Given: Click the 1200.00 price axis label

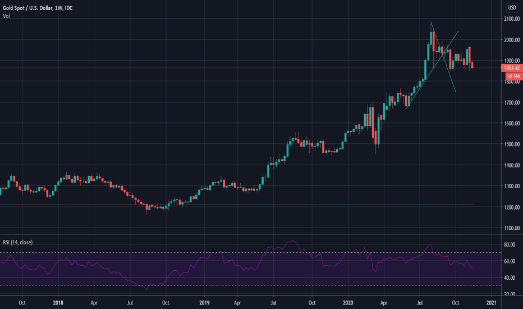Looking at the screenshot, I should (512, 207).
